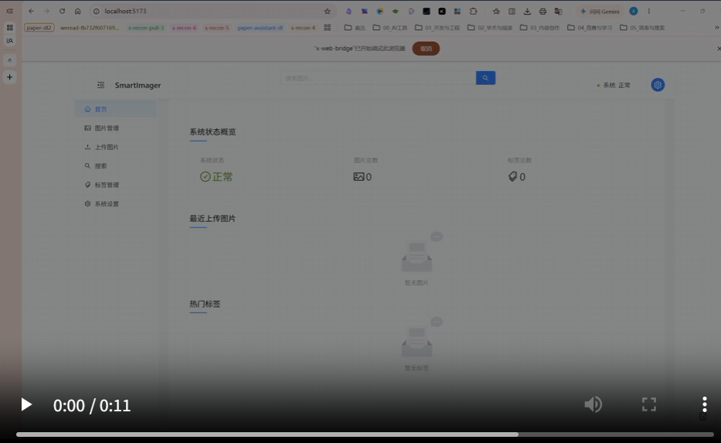Click into the 搜索图片 input field

tap(379, 78)
